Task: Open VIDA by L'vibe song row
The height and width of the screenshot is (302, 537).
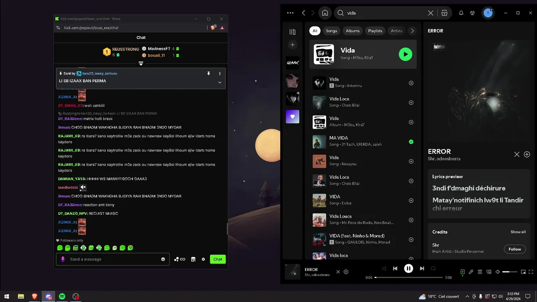Action: [x=363, y=200]
